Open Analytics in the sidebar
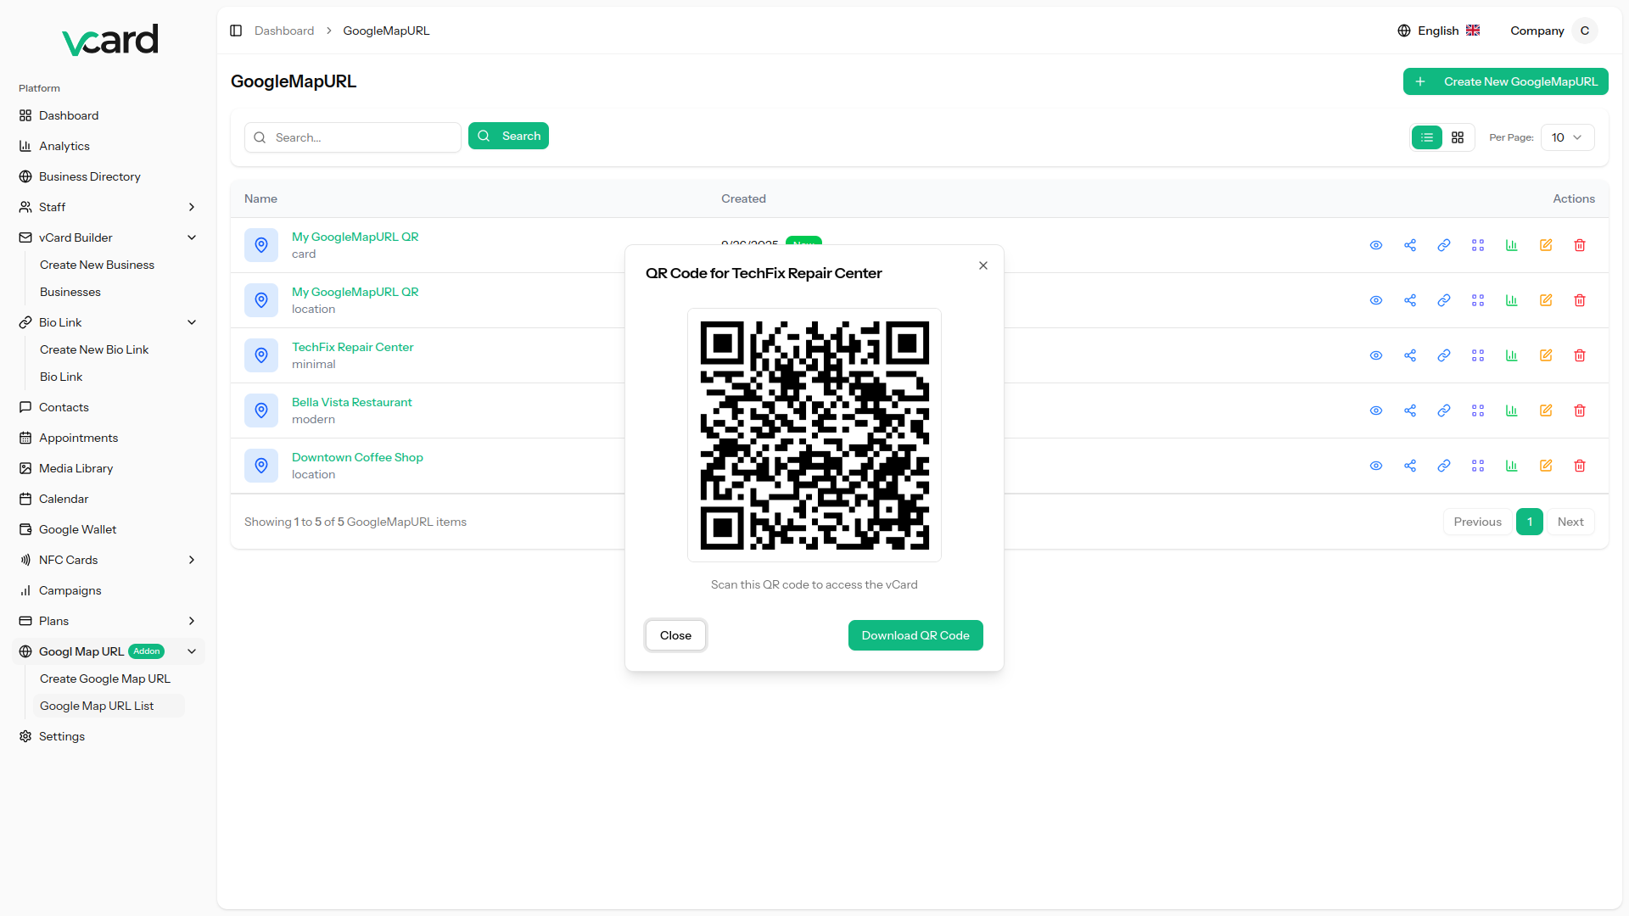Viewport: 1629px width, 916px height. point(64,146)
